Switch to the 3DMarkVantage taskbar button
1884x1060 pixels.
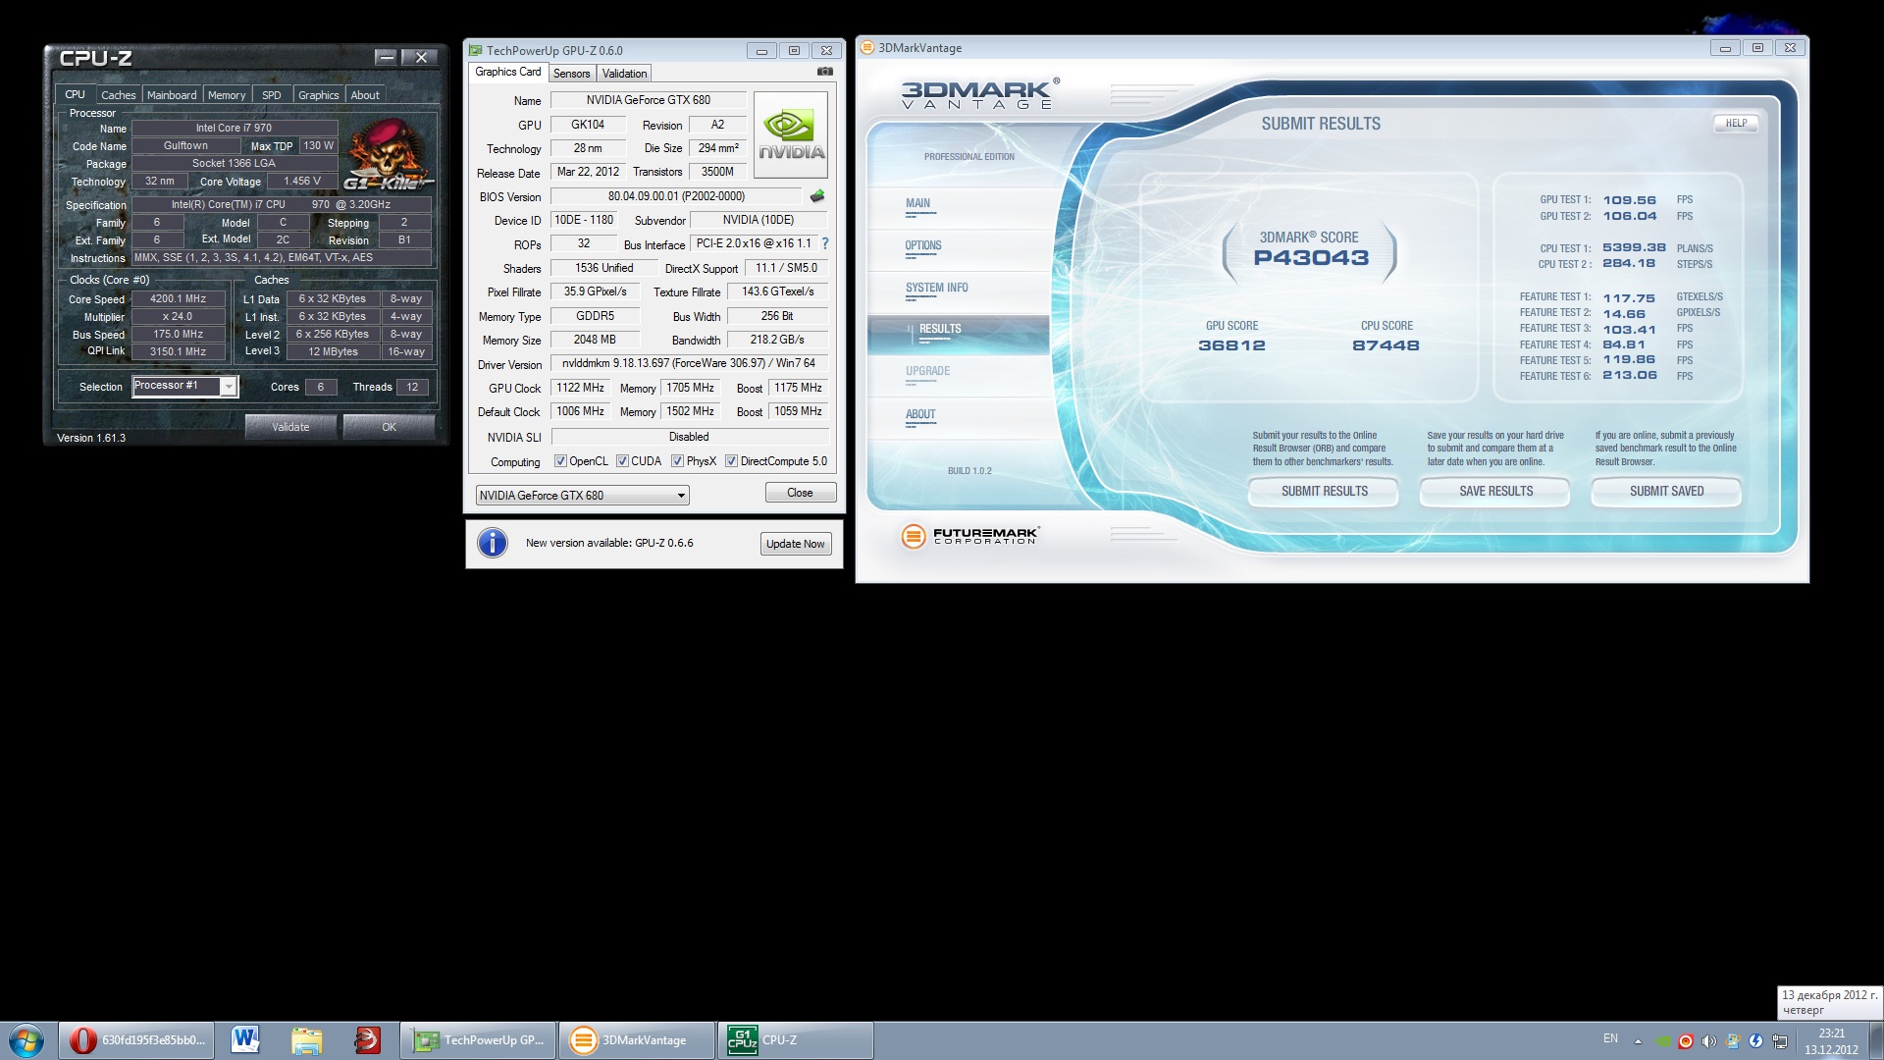coord(637,1040)
